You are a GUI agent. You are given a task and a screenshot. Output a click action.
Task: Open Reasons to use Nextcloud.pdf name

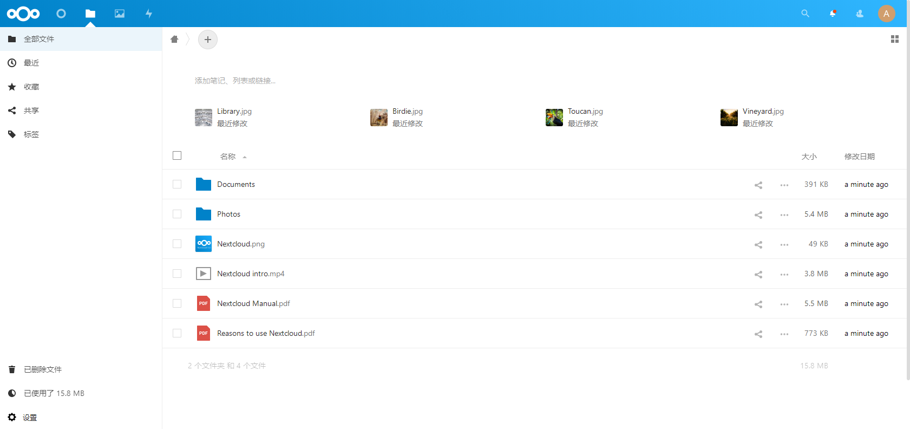[266, 333]
